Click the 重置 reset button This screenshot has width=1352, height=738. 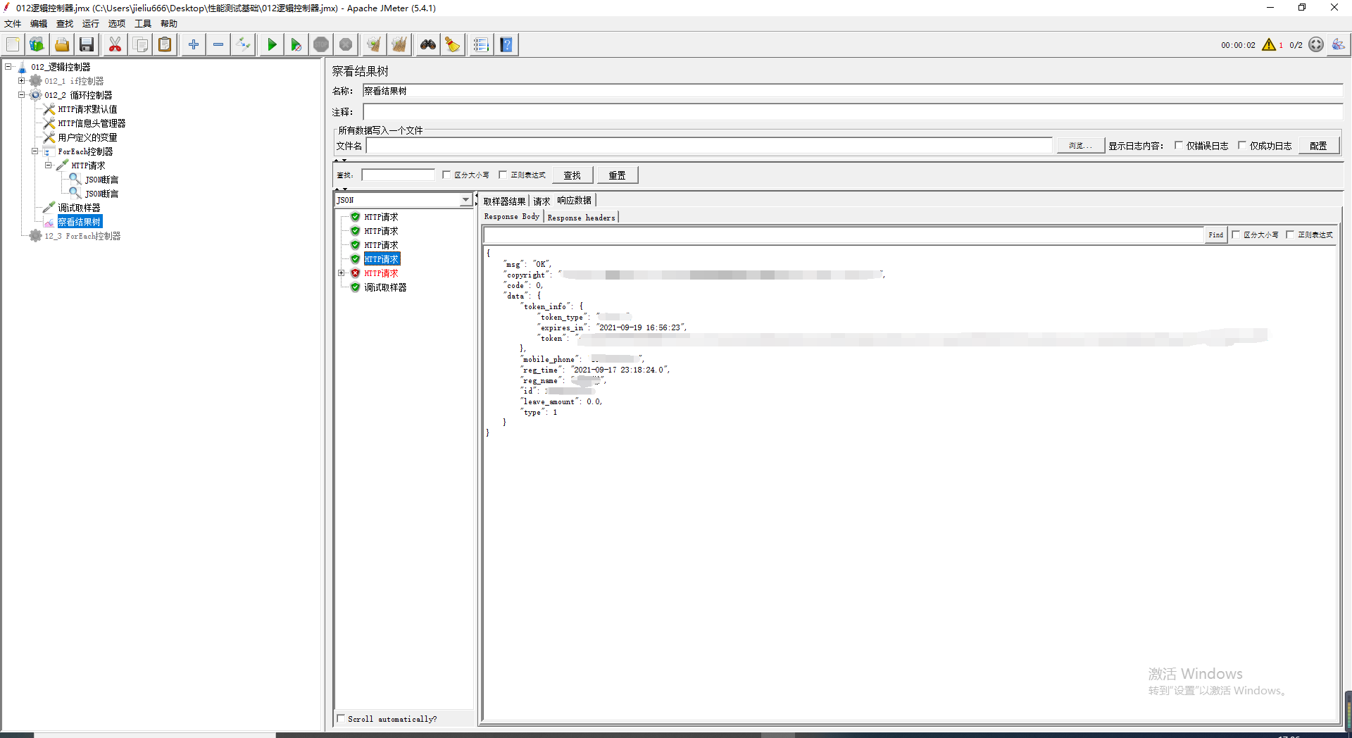point(618,175)
